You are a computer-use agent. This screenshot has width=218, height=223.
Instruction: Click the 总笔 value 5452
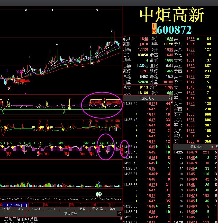(144, 76)
